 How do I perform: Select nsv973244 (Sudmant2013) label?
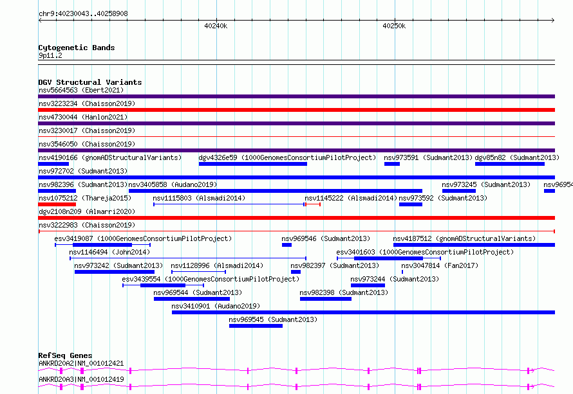(x=395, y=279)
